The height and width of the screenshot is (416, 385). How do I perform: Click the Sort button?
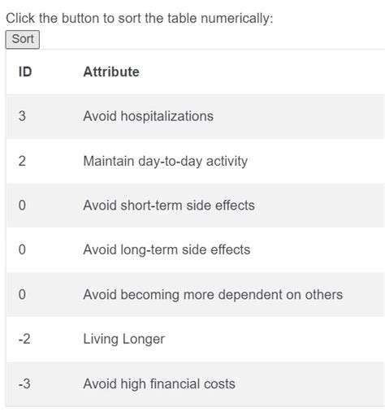pos(23,40)
